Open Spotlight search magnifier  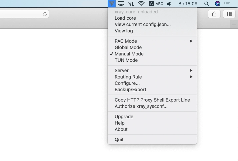point(207,4)
